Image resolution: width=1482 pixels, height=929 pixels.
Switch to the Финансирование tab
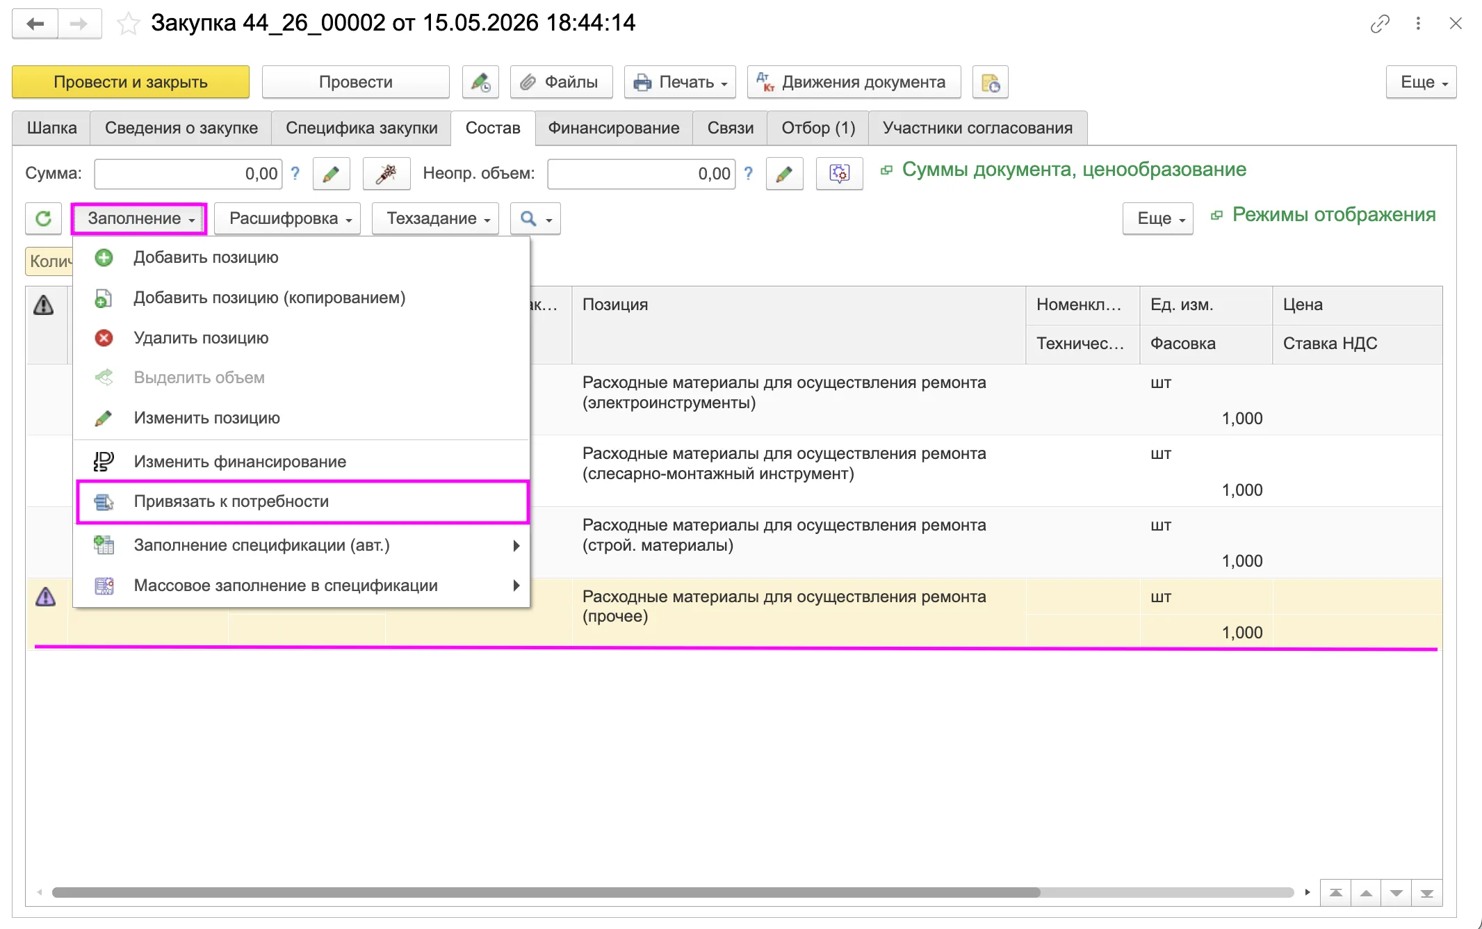coord(613,128)
